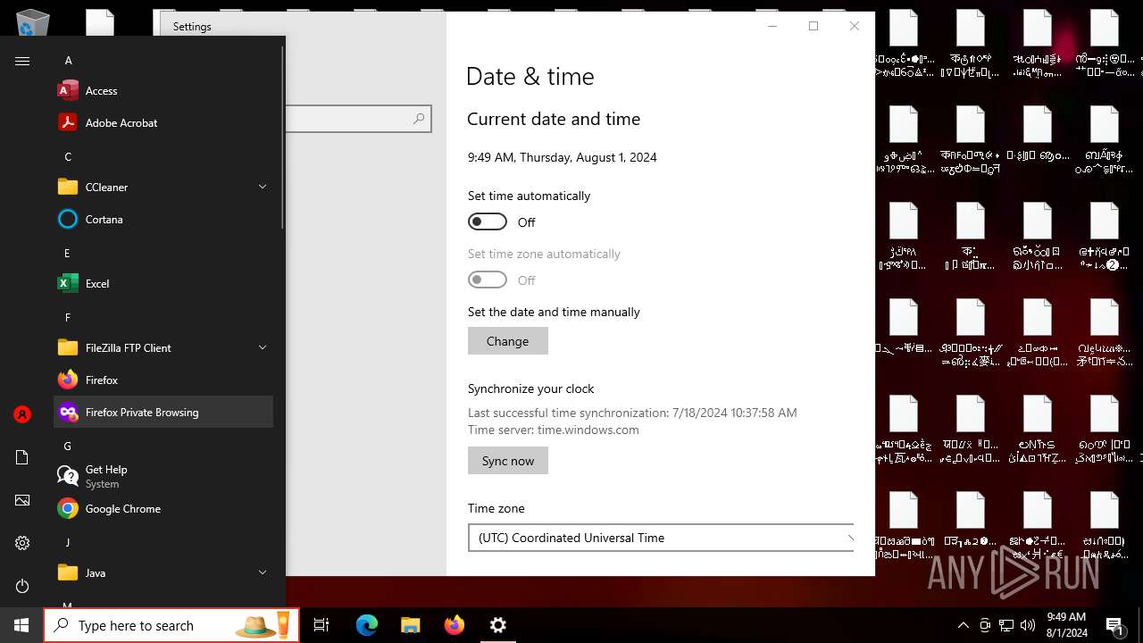This screenshot has width=1143, height=643.
Task: Jump to letter E section header
Action: click(67, 253)
